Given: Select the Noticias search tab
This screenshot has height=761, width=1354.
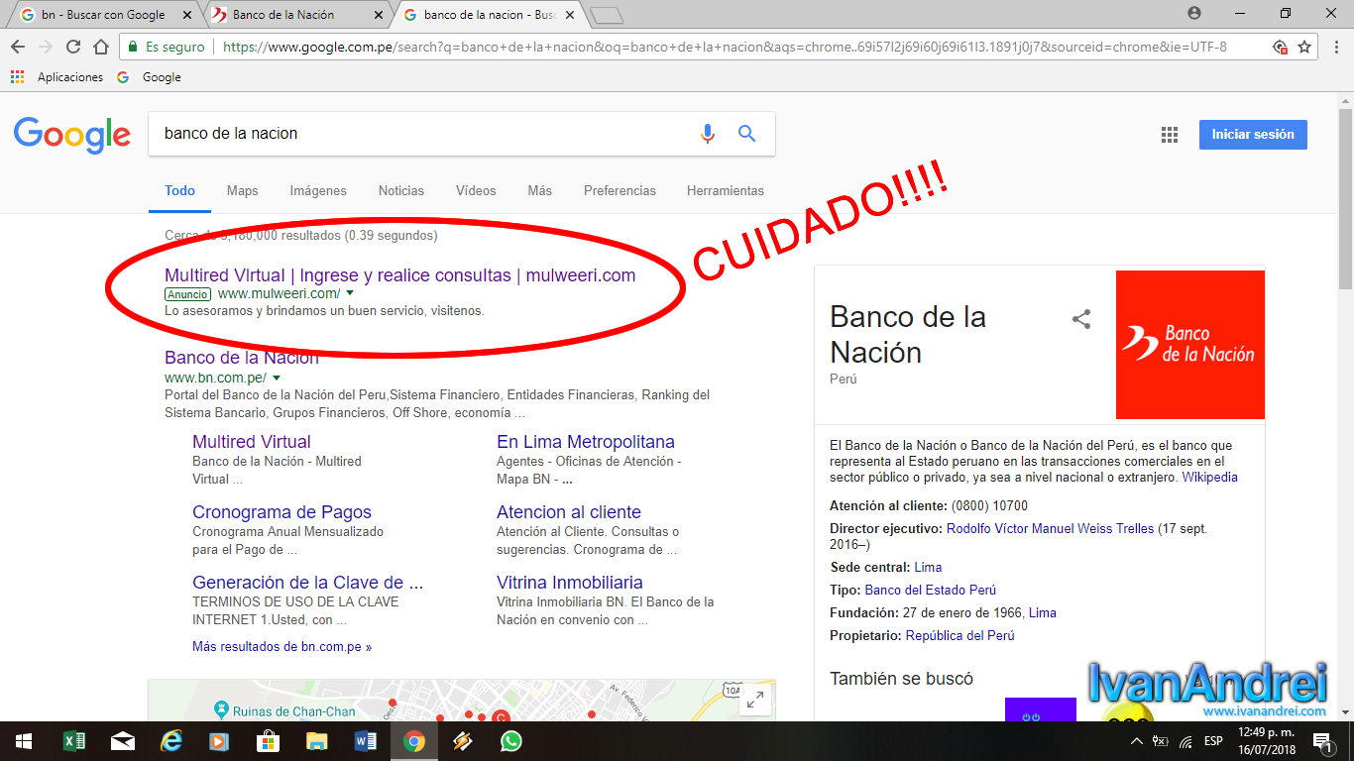Looking at the screenshot, I should tap(401, 190).
